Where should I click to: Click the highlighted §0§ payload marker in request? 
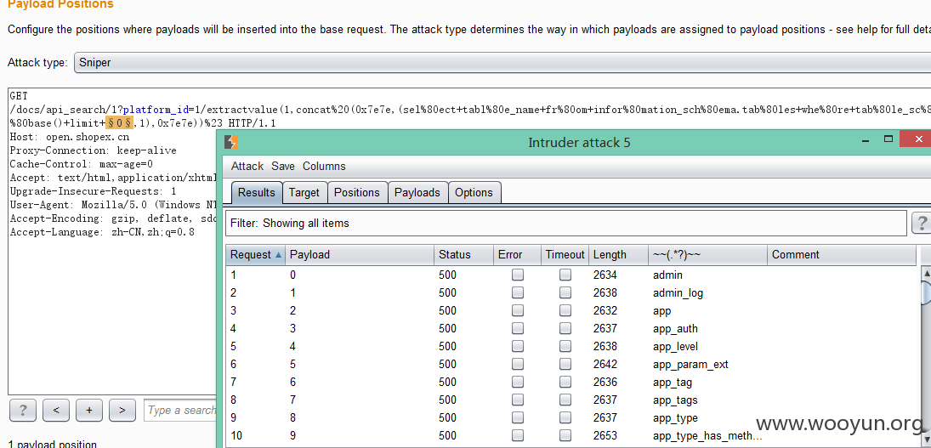pyautogui.click(x=119, y=123)
